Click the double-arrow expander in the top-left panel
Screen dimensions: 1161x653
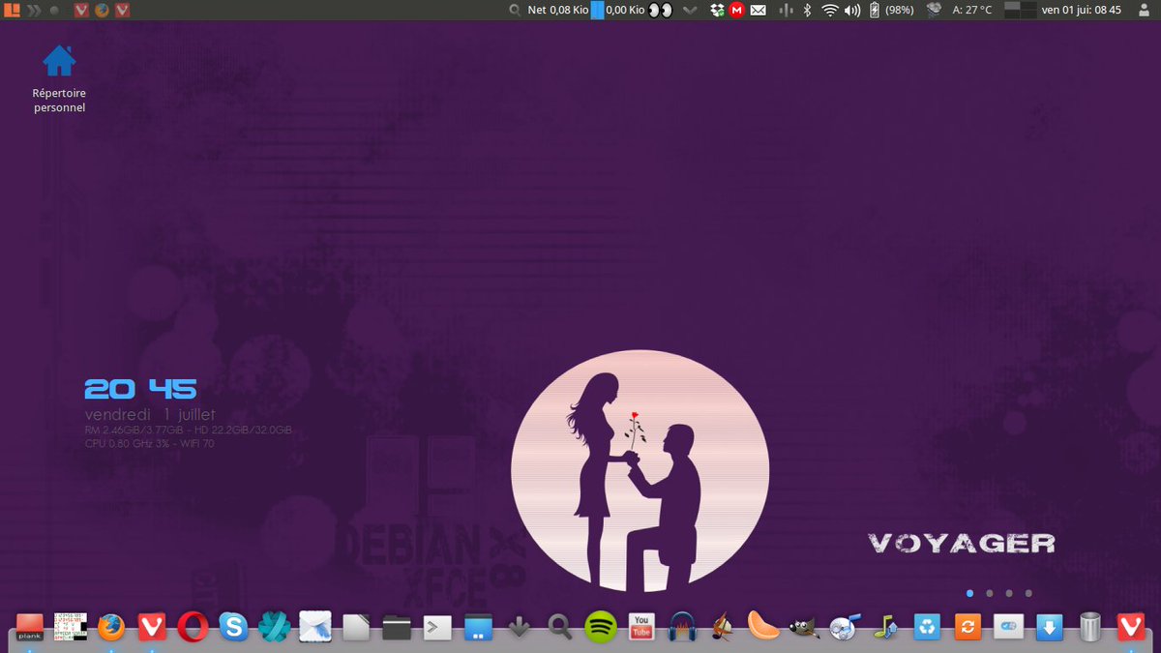36,10
